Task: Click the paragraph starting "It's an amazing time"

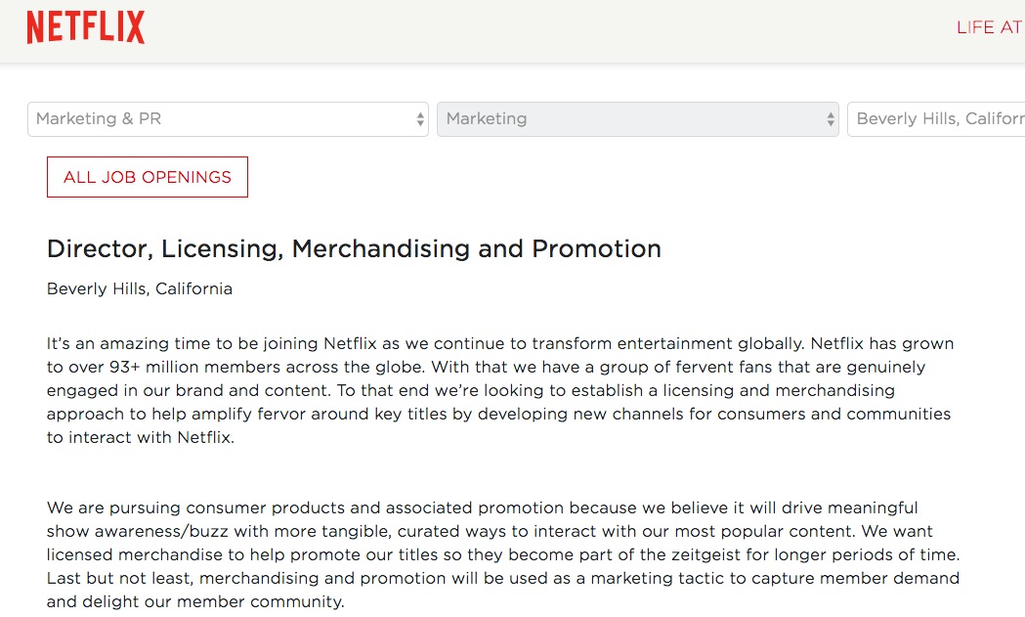Action: [x=498, y=391]
